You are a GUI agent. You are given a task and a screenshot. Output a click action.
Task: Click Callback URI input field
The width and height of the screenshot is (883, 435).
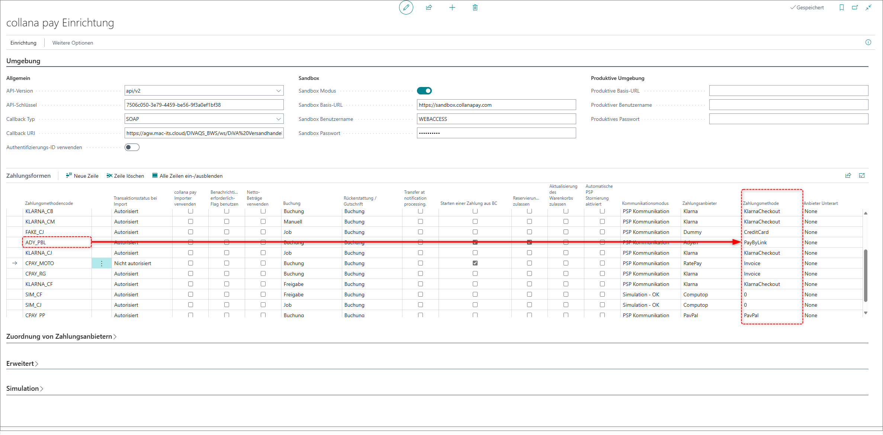pos(204,133)
